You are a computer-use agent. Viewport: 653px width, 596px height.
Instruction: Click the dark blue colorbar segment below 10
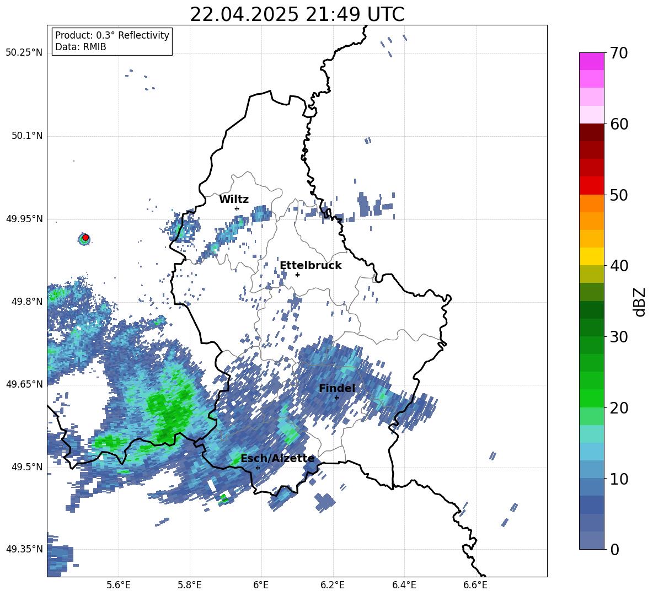(591, 505)
